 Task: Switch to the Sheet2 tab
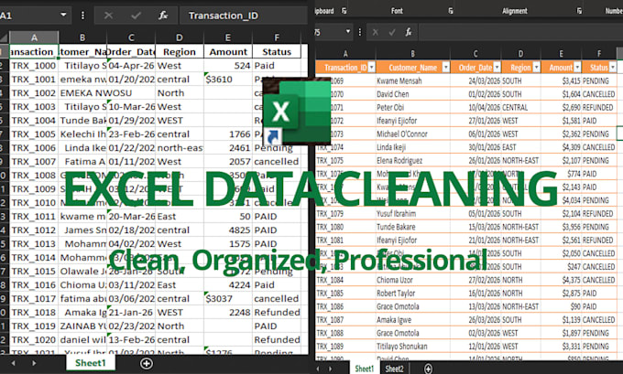click(x=394, y=369)
